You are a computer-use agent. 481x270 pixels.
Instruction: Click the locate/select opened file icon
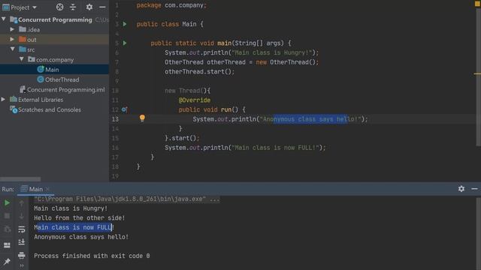[60, 7]
